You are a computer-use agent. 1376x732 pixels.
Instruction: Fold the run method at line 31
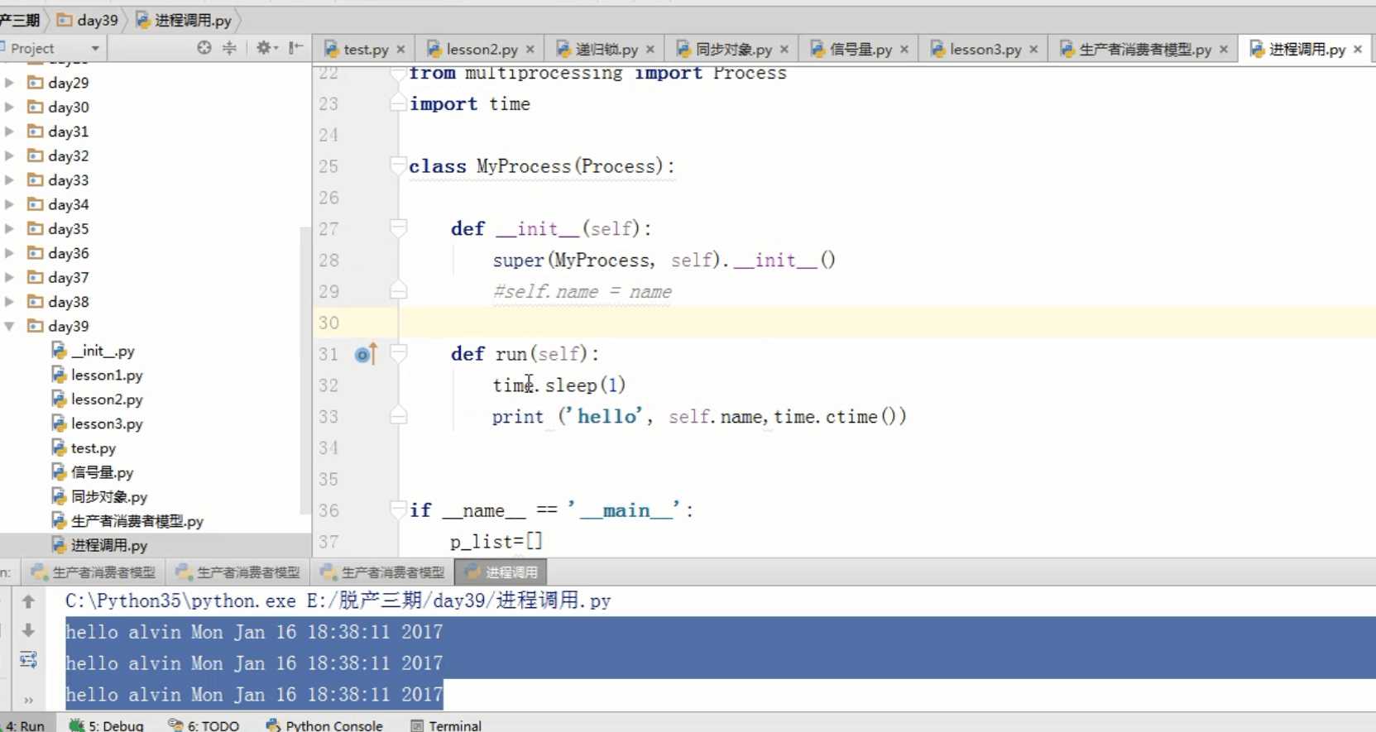398,354
